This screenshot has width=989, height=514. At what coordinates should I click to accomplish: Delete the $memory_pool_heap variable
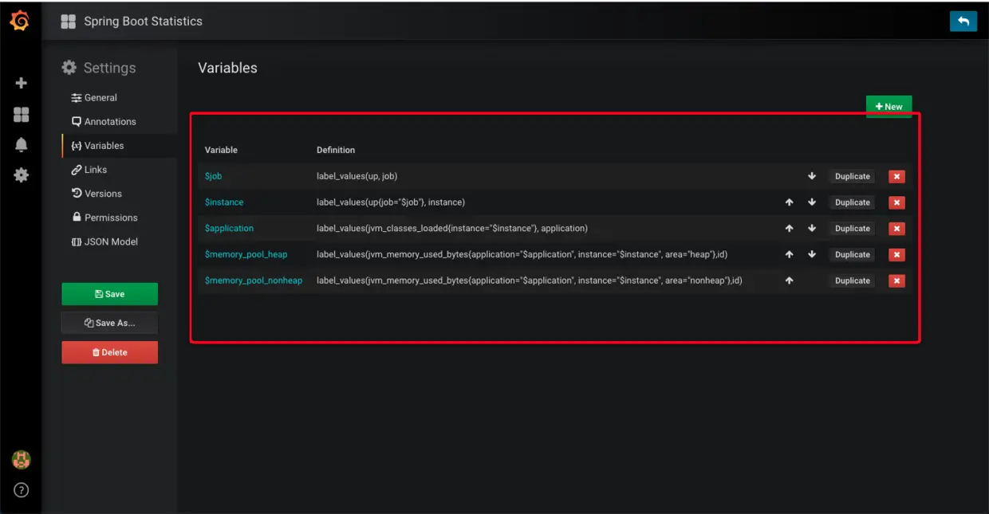pyautogui.click(x=896, y=255)
